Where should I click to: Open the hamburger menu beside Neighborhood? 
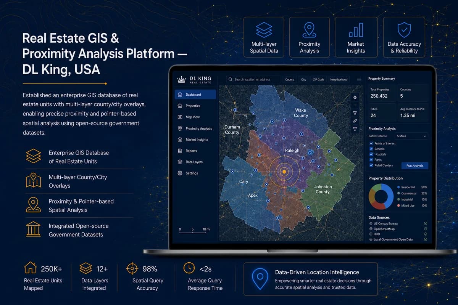click(x=359, y=80)
